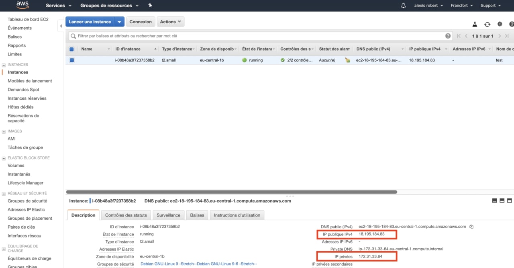Minimize the details pane layout
The width and height of the screenshot is (514, 268).
click(494, 200)
